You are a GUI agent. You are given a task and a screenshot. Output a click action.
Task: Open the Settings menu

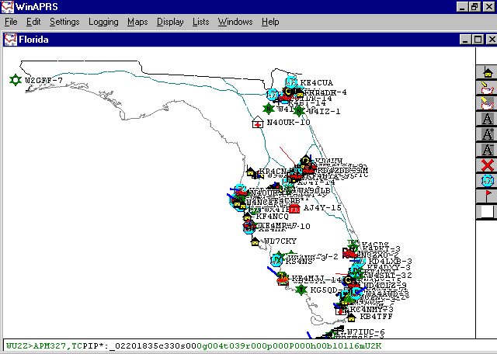(64, 22)
